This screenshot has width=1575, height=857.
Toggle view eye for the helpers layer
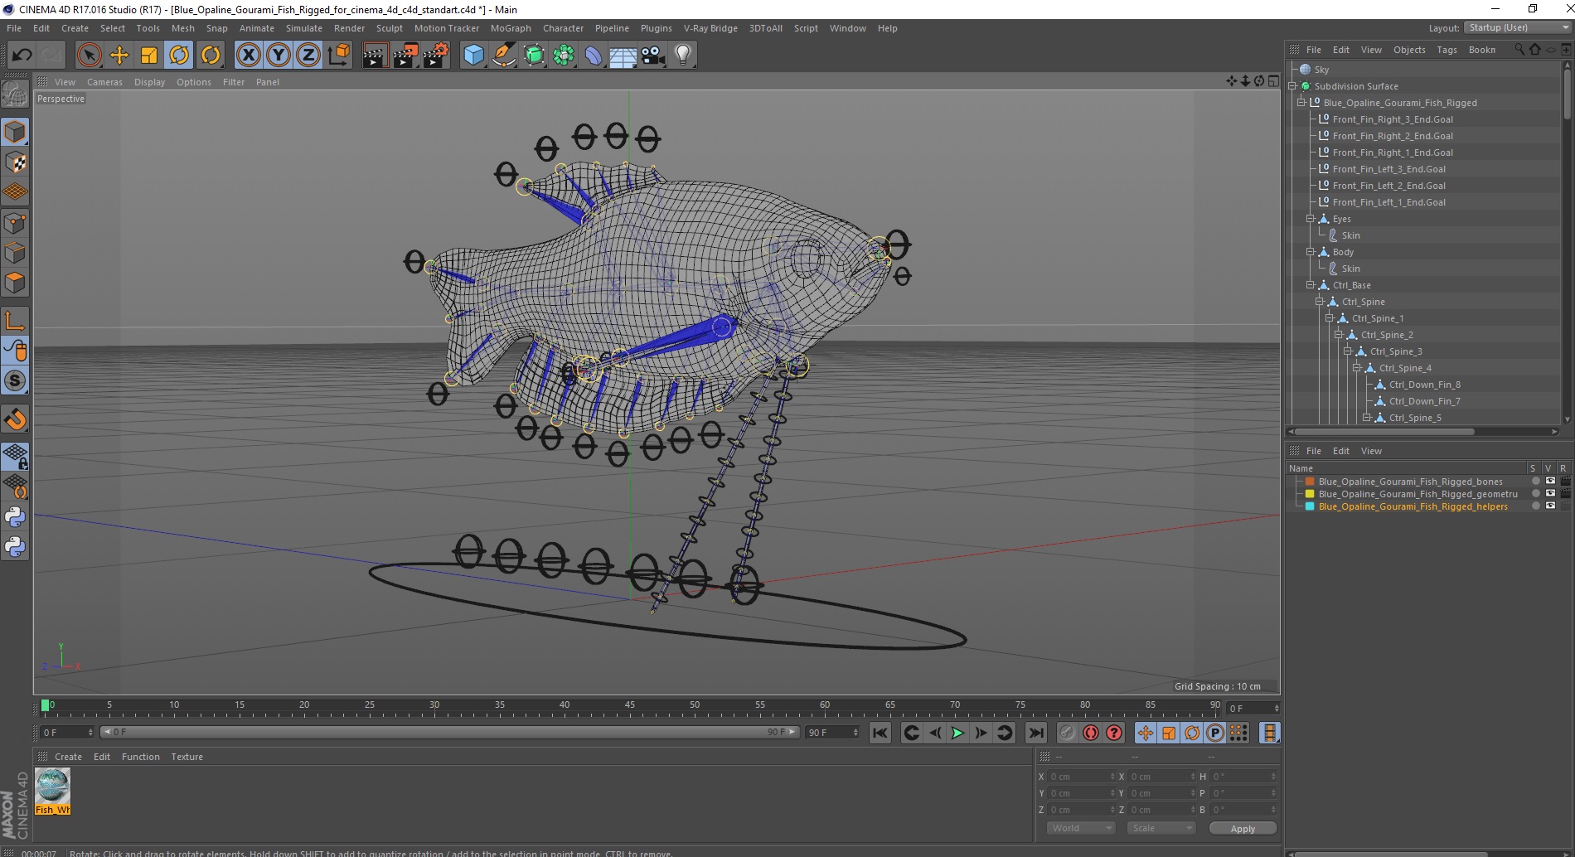(x=1550, y=506)
